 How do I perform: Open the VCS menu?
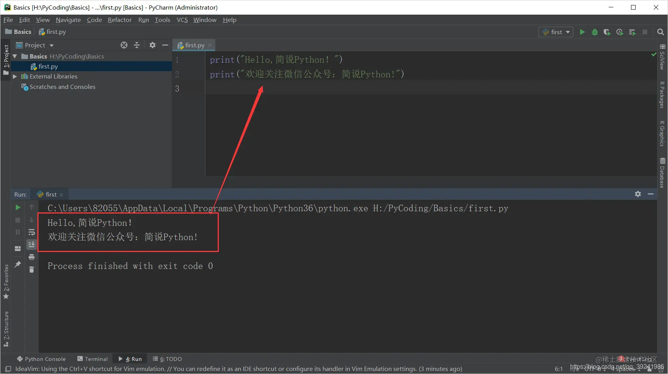(182, 20)
